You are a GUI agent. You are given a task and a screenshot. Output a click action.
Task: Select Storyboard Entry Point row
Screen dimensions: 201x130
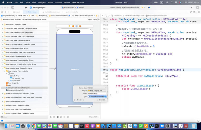tap(16, 90)
